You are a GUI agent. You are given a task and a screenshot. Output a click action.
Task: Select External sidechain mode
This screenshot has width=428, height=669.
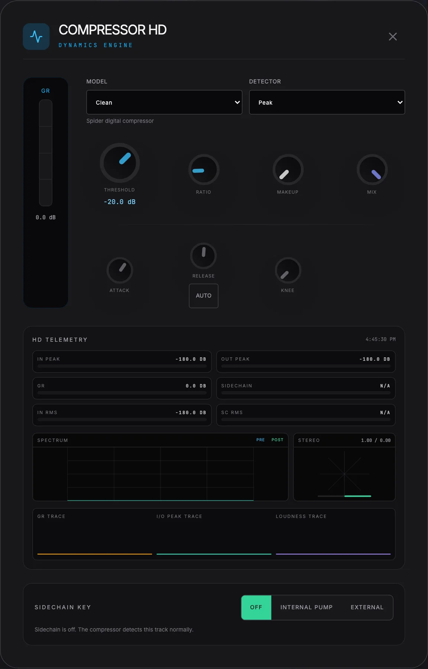(367, 607)
